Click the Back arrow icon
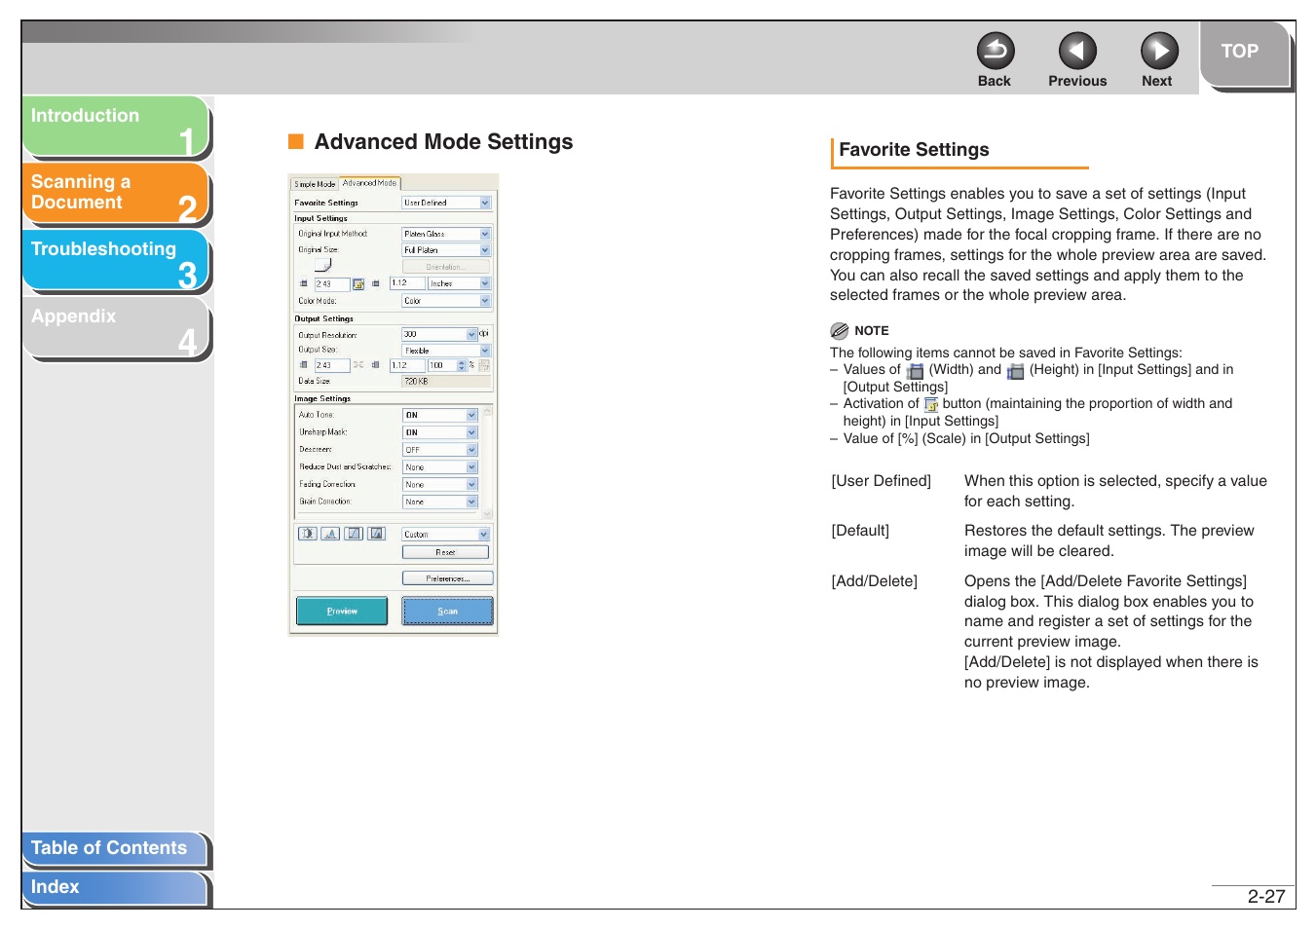The image size is (1316, 929). click(x=995, y=51)
